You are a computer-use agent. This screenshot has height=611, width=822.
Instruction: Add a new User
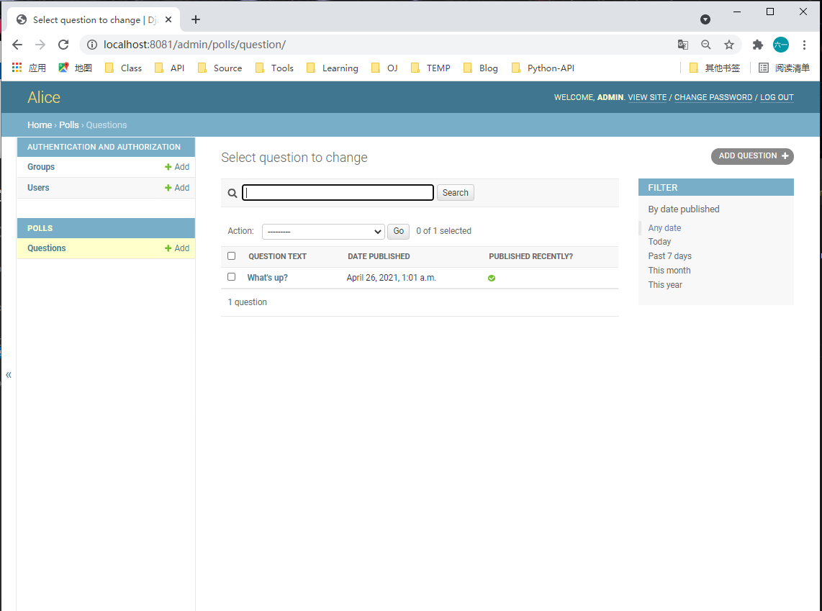point(176,188)
